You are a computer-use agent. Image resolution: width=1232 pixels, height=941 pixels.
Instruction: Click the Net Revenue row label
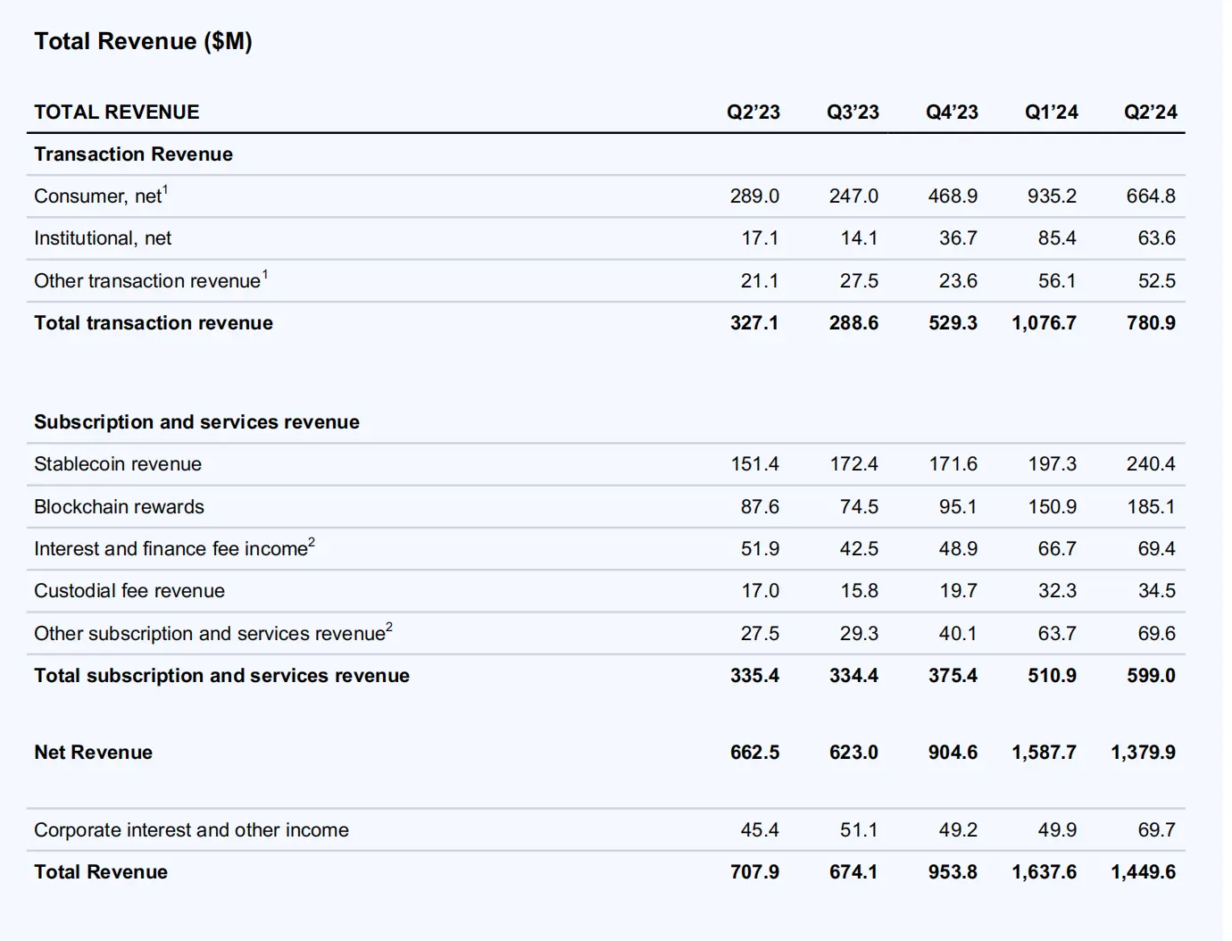(x=93, y=752)
